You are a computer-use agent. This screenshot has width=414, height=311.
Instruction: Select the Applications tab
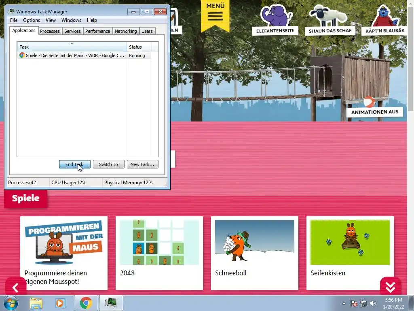pos(24,30)
